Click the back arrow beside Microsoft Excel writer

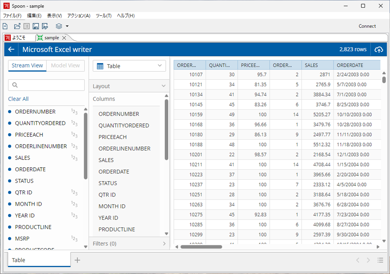(11, 49)
